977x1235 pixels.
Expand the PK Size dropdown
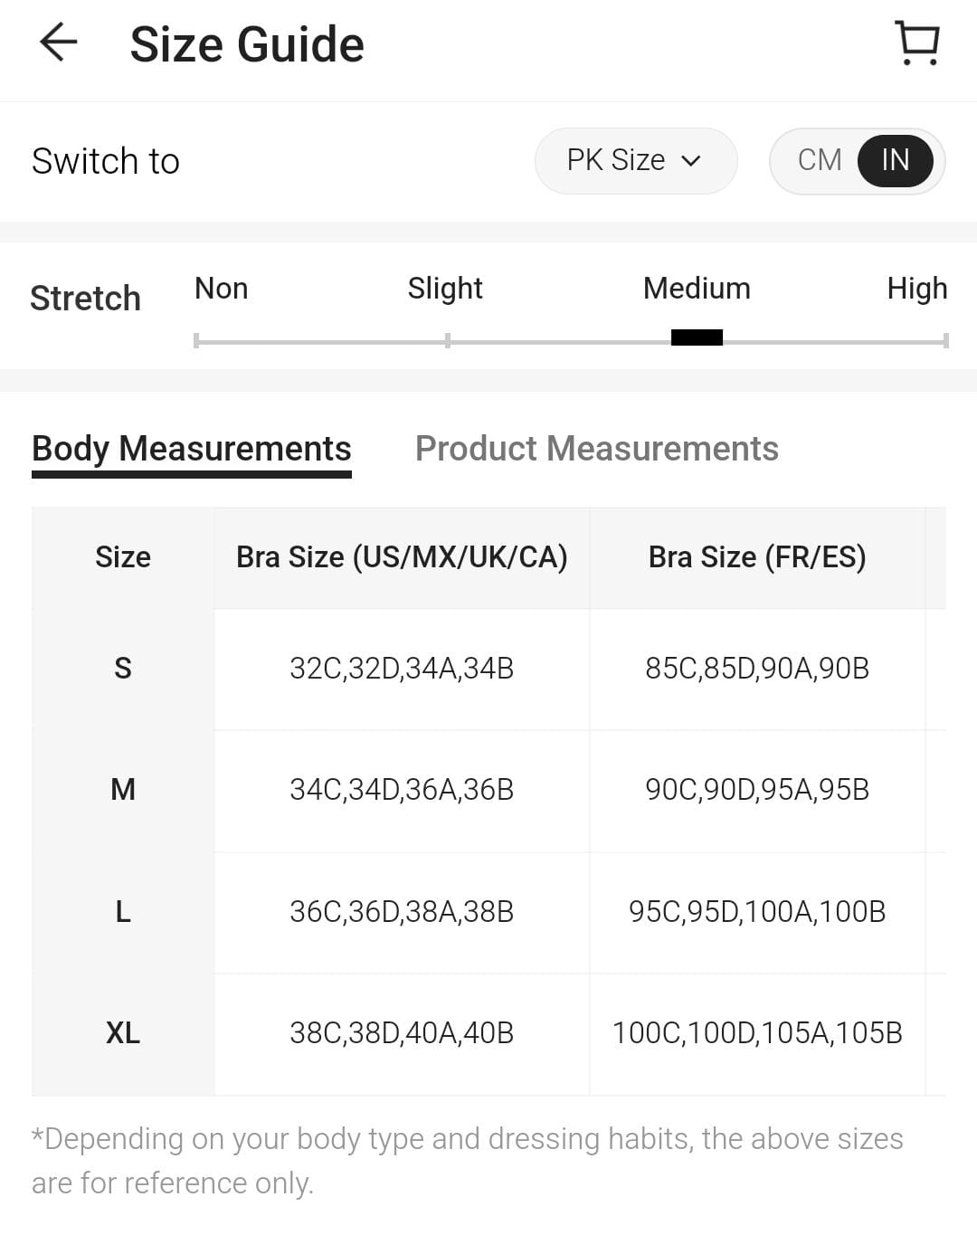(635, 161)
